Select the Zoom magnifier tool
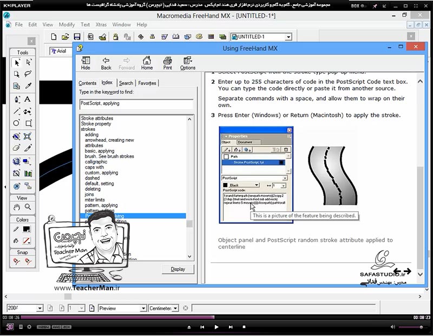433x336 pixels. point(28,207)
